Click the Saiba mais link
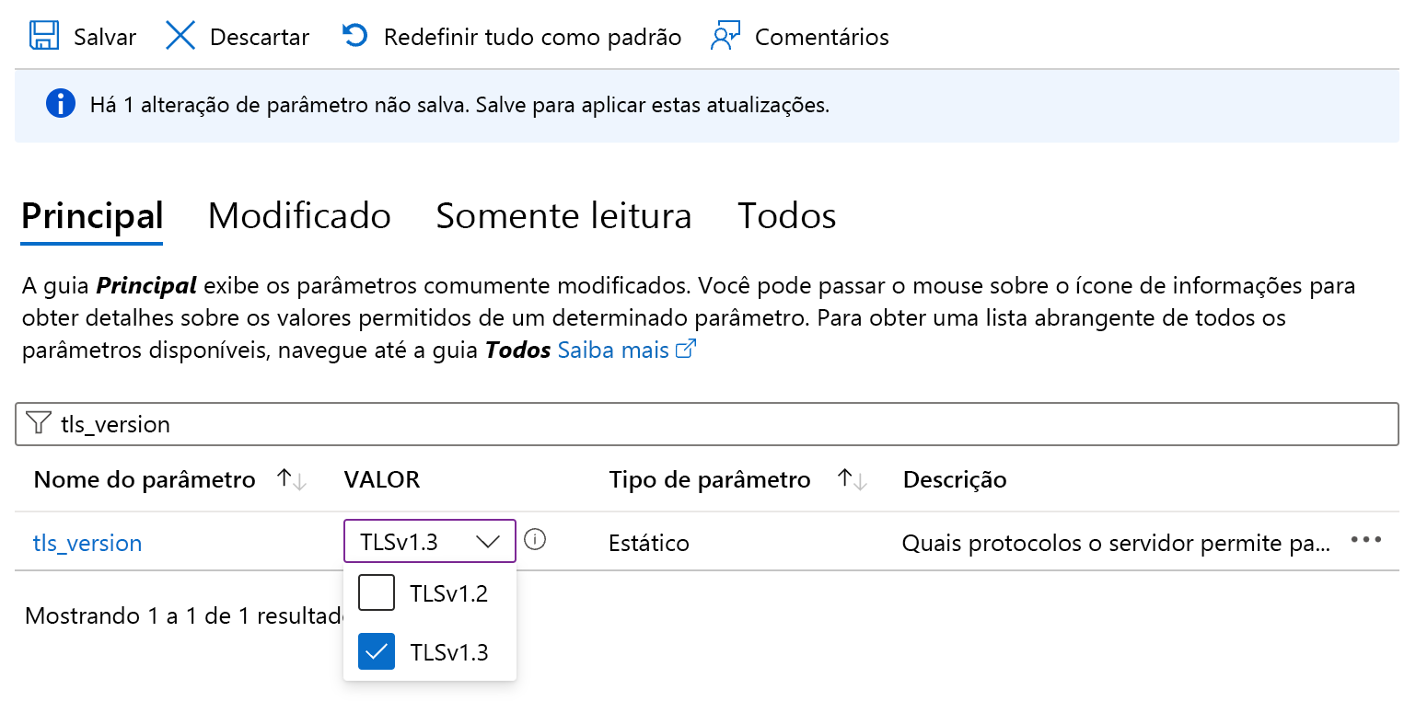The height and width of the screenshot is (701, 1416). tap(613, 350)
